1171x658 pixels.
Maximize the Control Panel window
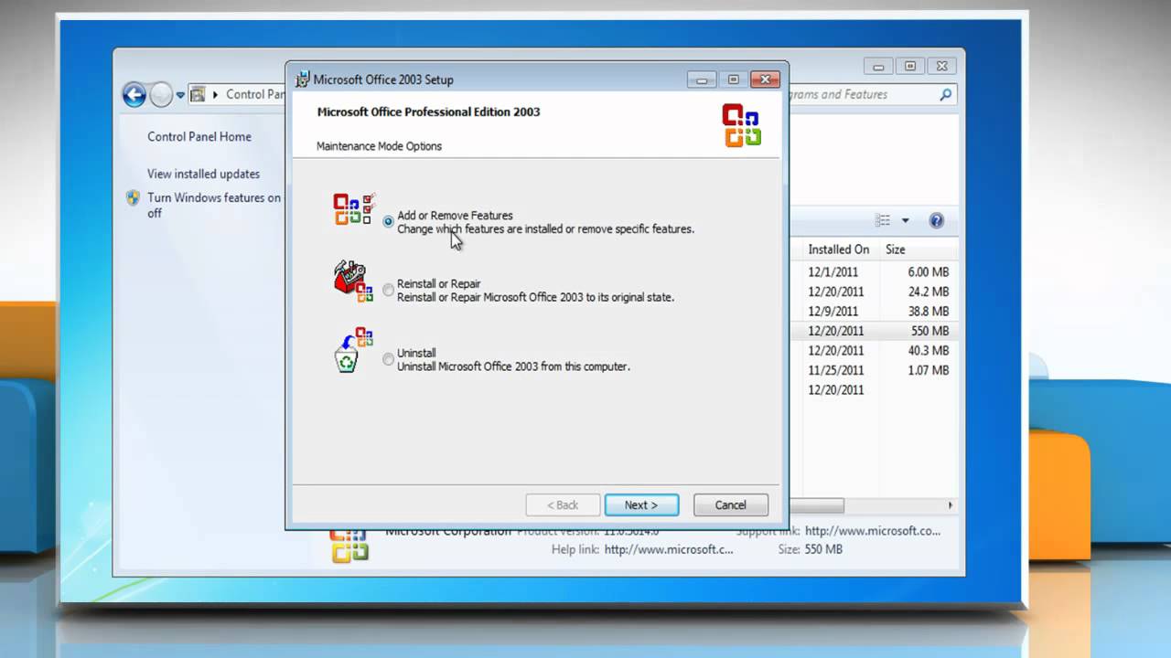[x=910, y=66]
